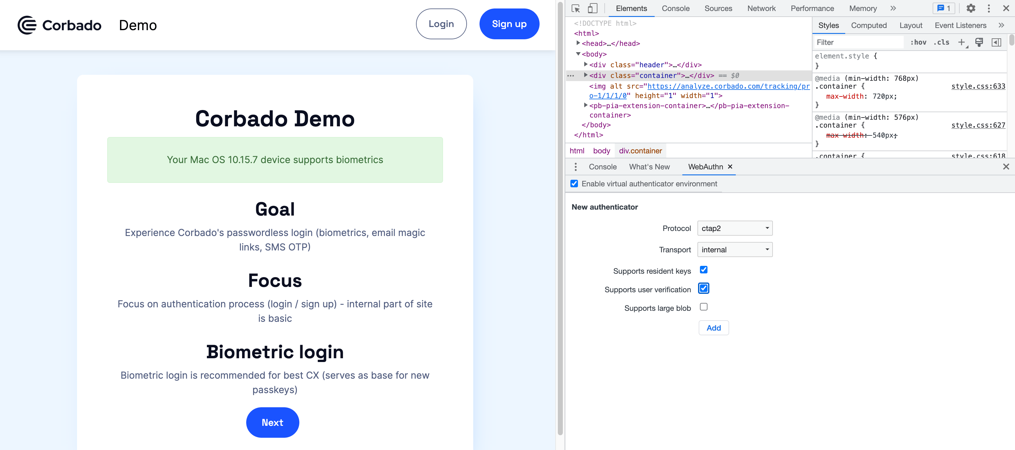Switch to the Console tab in top bar
The image size is (1015, 450).
675,8
